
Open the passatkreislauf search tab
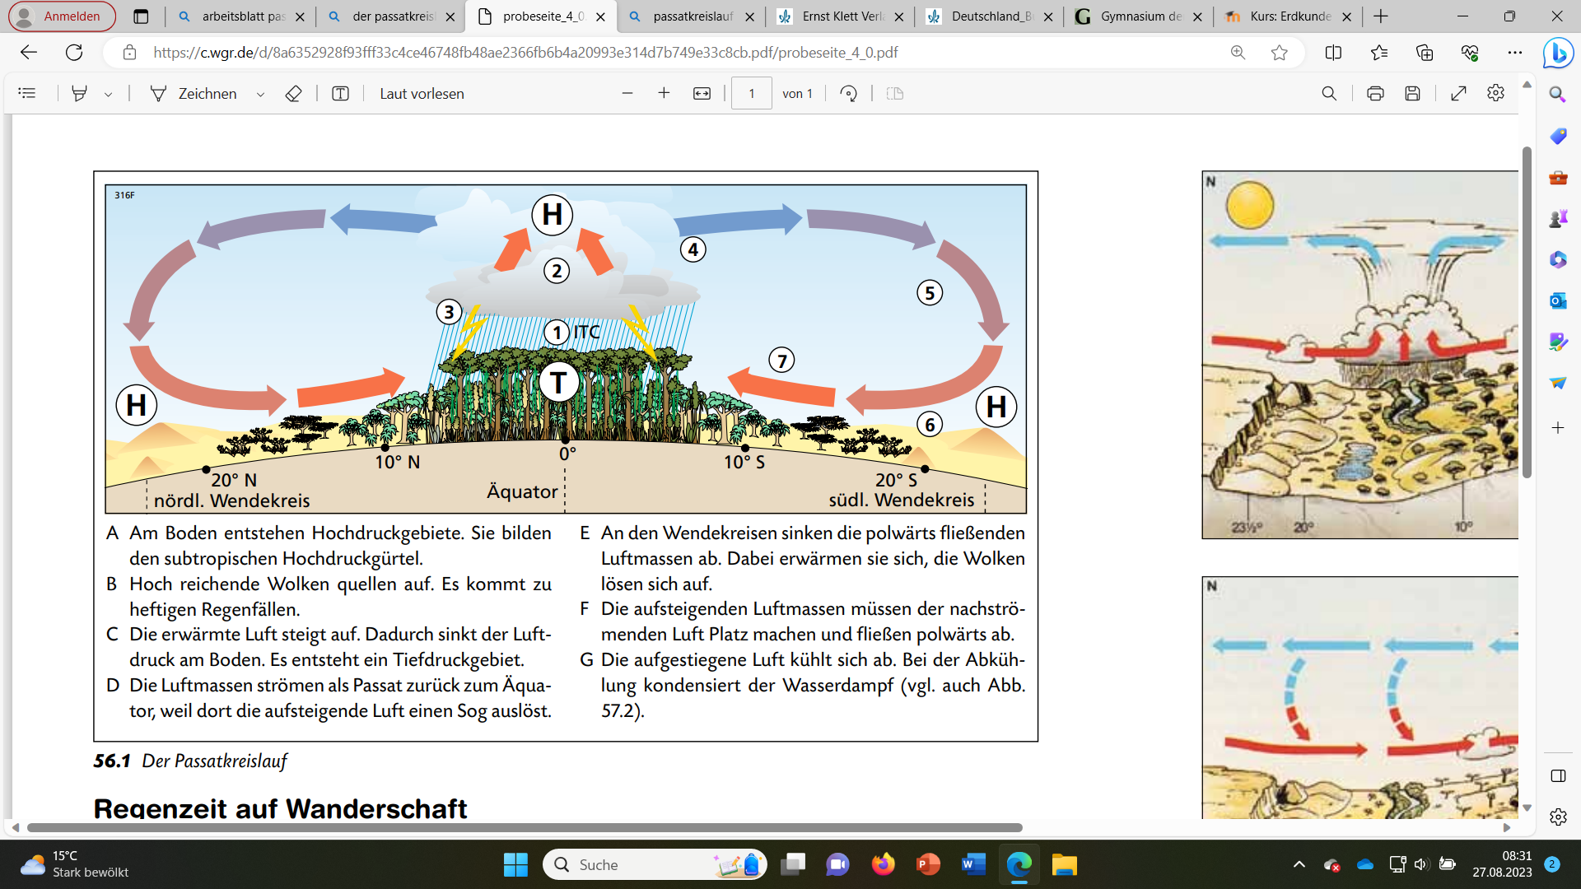[x=690, y=16]
